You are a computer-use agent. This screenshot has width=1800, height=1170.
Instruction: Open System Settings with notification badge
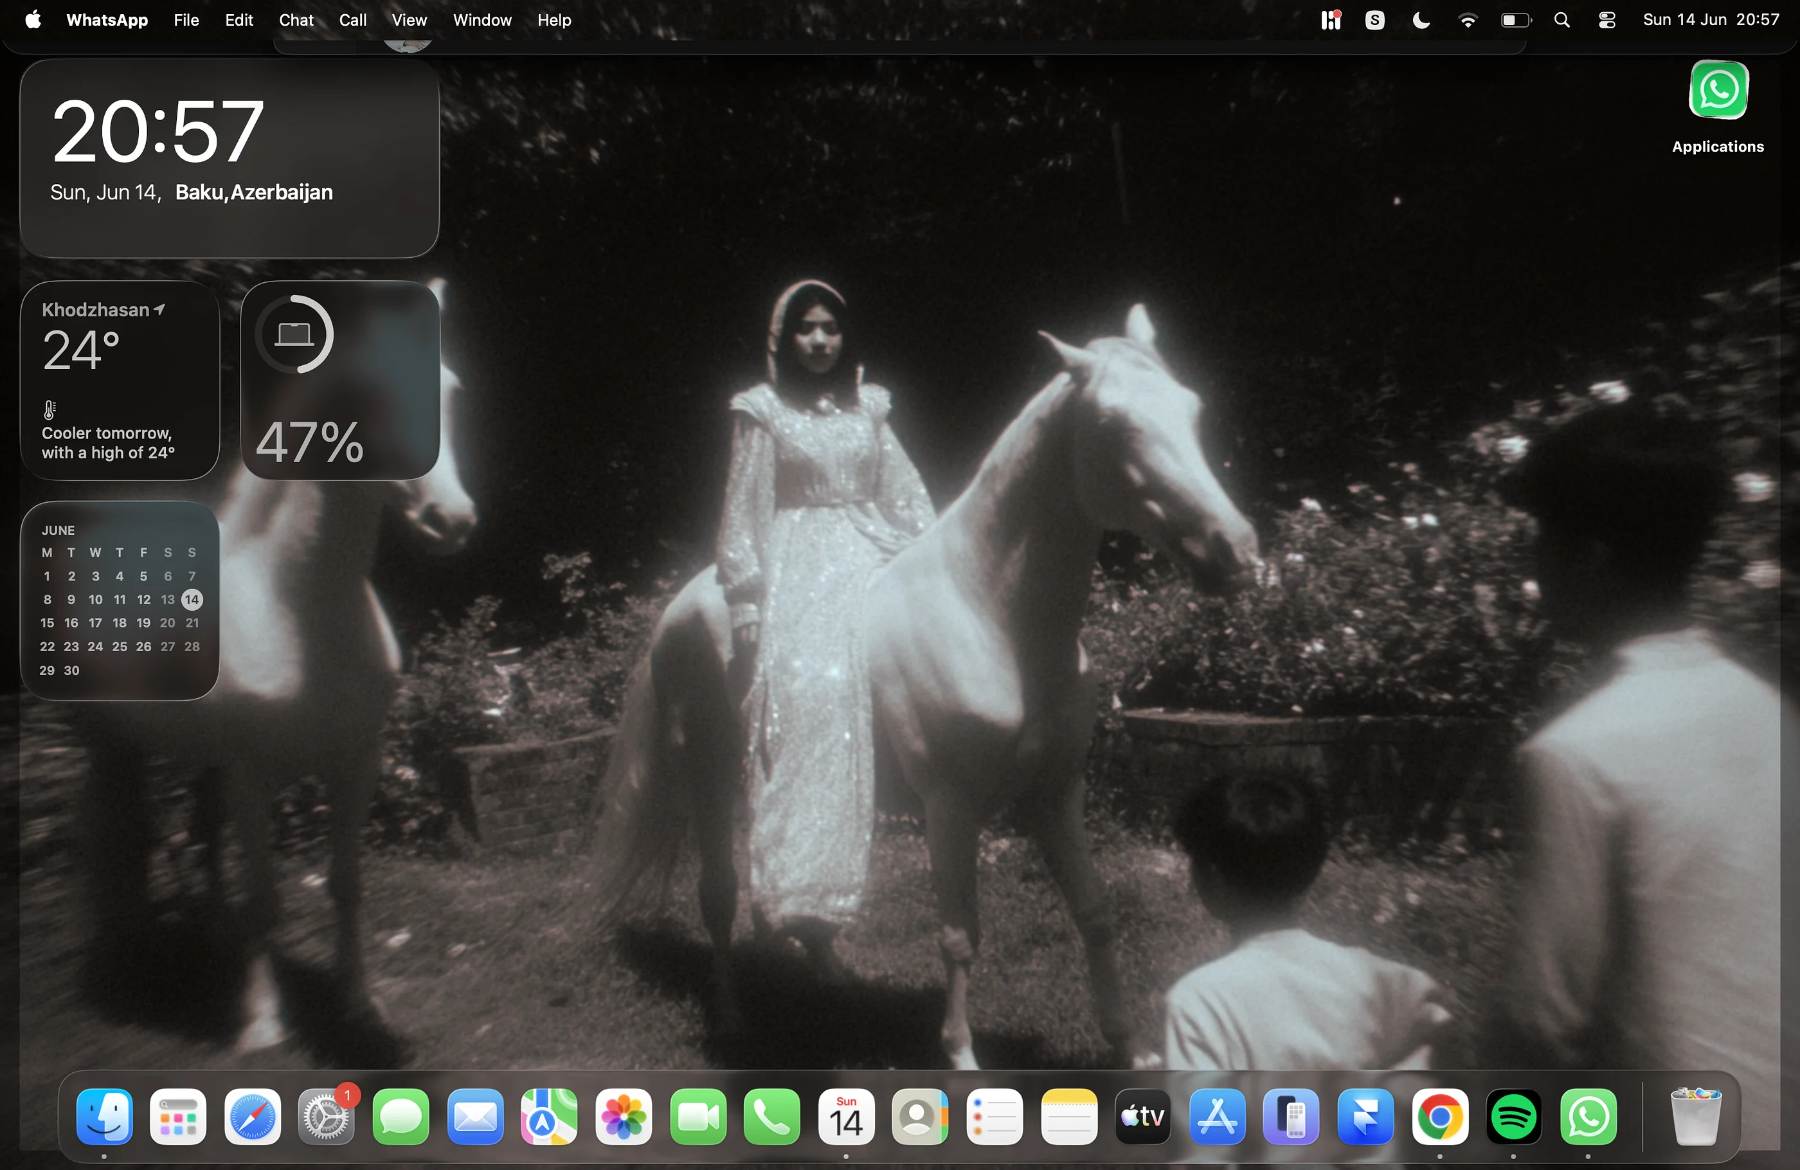tap(326, 1117)
